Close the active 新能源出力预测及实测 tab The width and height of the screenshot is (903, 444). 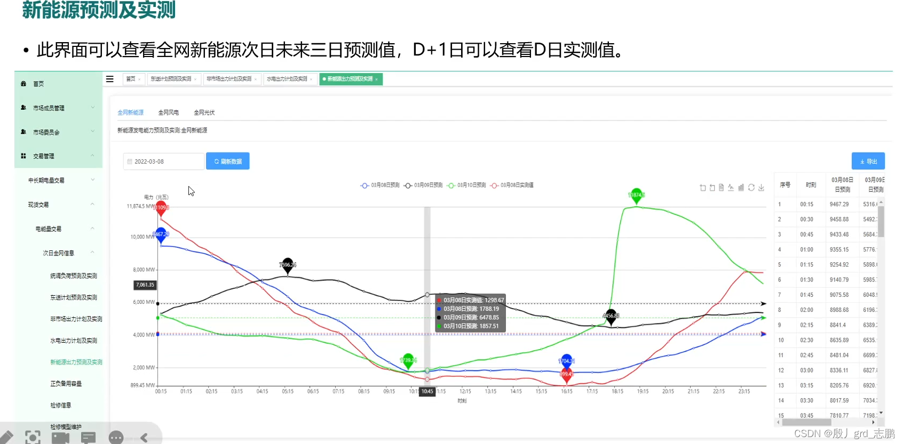377,79
